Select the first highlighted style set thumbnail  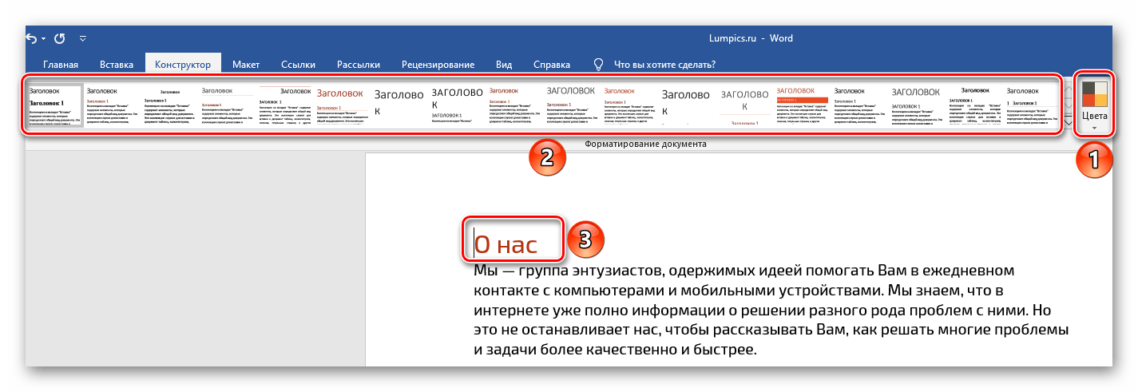[55, 105]
